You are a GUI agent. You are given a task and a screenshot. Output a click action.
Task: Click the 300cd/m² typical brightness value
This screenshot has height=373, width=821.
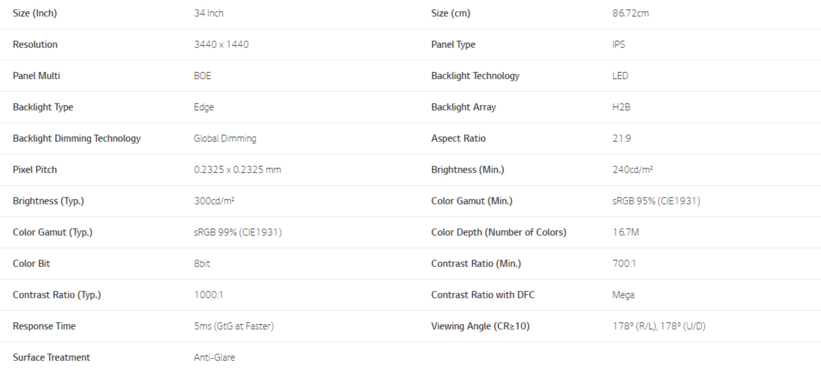click(214, 201)
